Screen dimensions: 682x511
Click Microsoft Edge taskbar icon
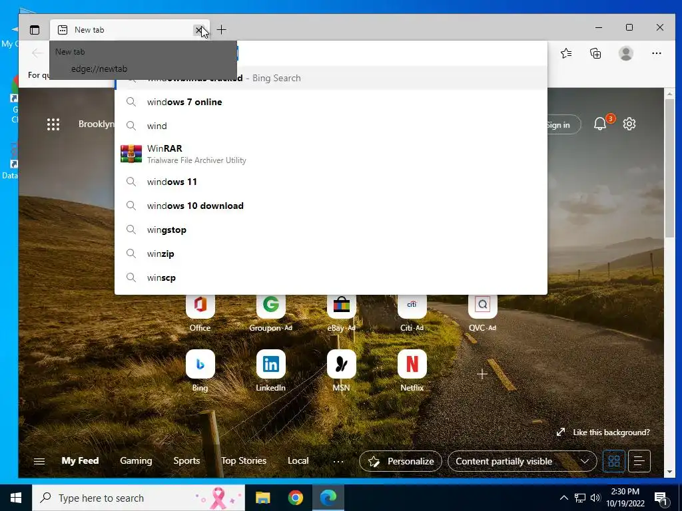(328, 498)
